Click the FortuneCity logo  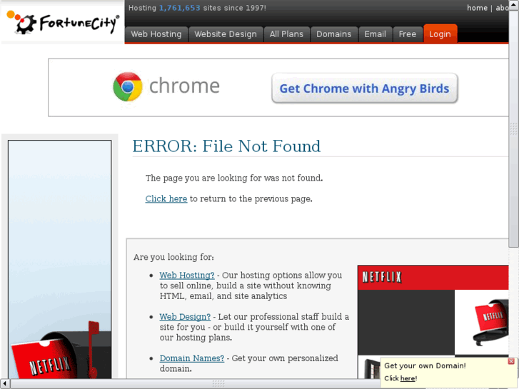[63, 23]
